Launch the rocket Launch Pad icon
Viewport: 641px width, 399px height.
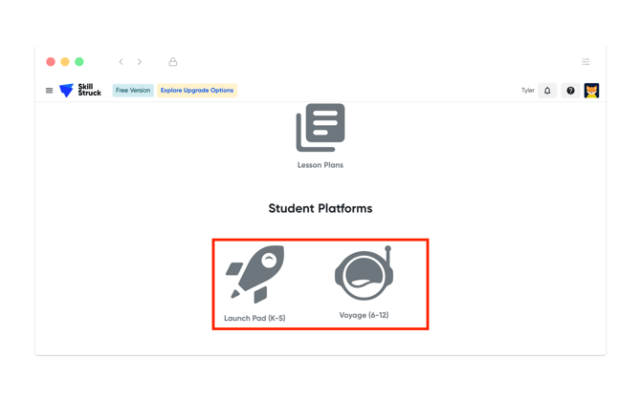pos(255,274)
